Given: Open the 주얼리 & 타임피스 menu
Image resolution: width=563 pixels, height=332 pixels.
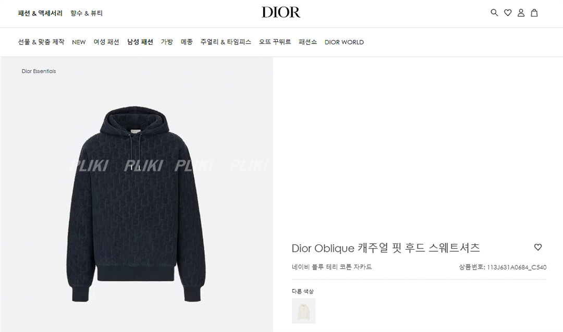Looking at the screenshot, I should pyautogui.click(x=226, y=42).
